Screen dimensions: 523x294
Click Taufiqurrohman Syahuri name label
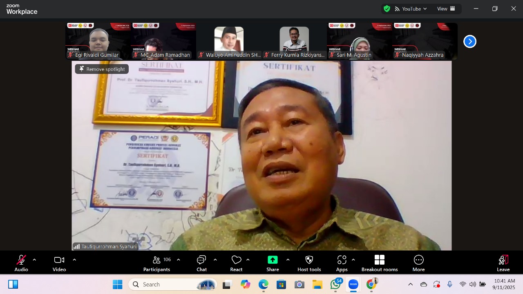[x=105, y=247]
